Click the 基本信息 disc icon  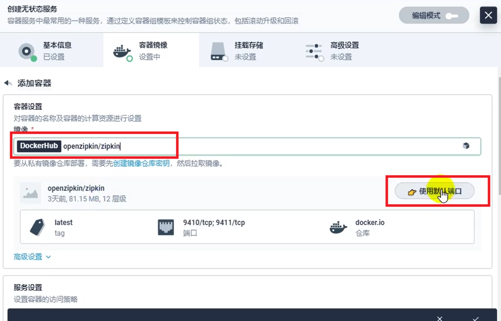27,51
